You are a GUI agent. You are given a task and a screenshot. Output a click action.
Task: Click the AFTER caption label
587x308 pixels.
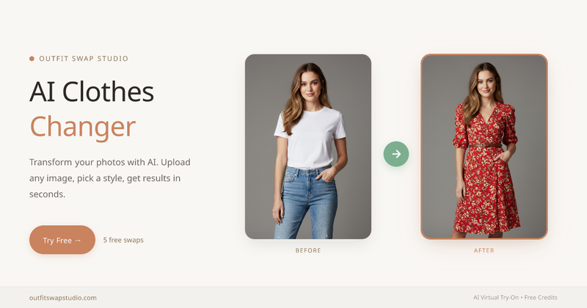(484, 250)
